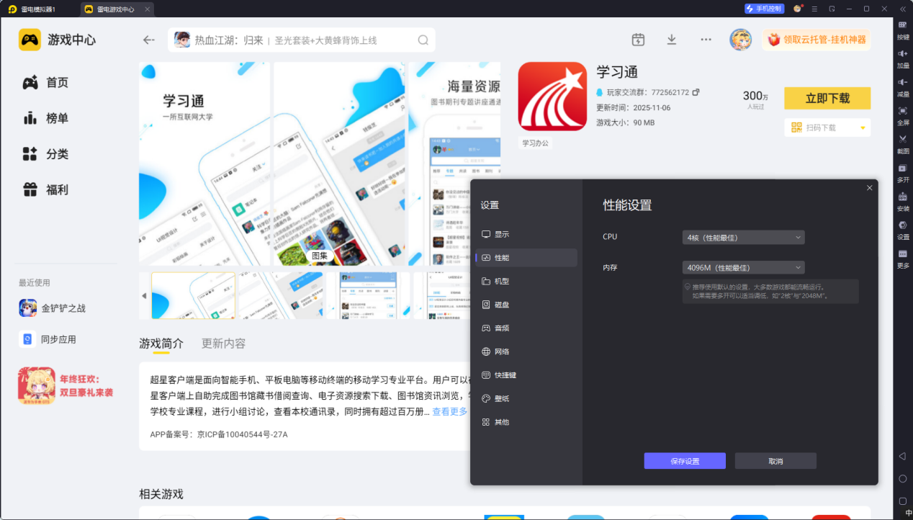This screenshot has height=520, width=913.
Task: Switch to the 更新内容 tab
Action: click(x=223, y=344)
